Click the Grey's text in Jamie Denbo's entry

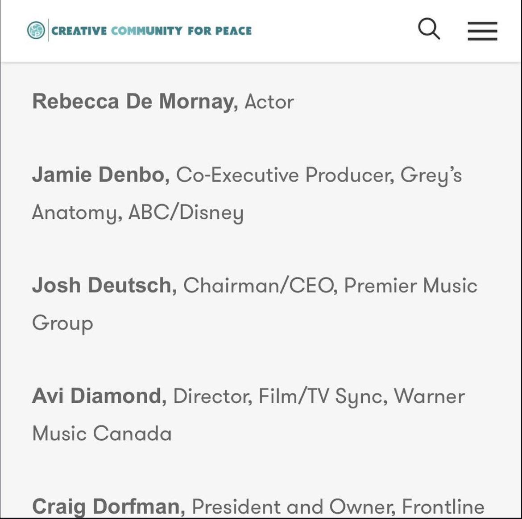[431, 176]
